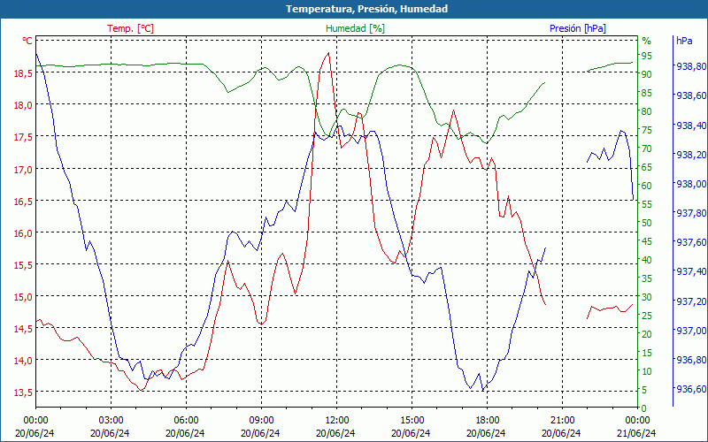Click the 937,20 pressure axis tick
708x442 pixels.
point(691,301)
